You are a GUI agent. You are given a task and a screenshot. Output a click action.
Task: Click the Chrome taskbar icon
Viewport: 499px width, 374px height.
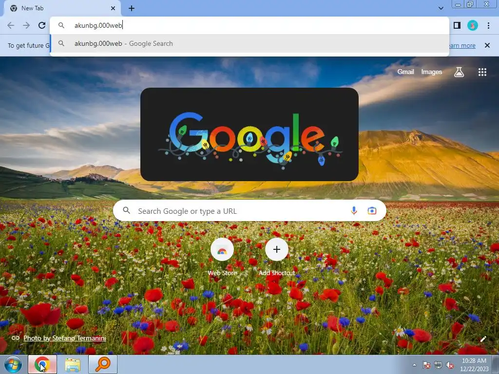tap(42, 364)
